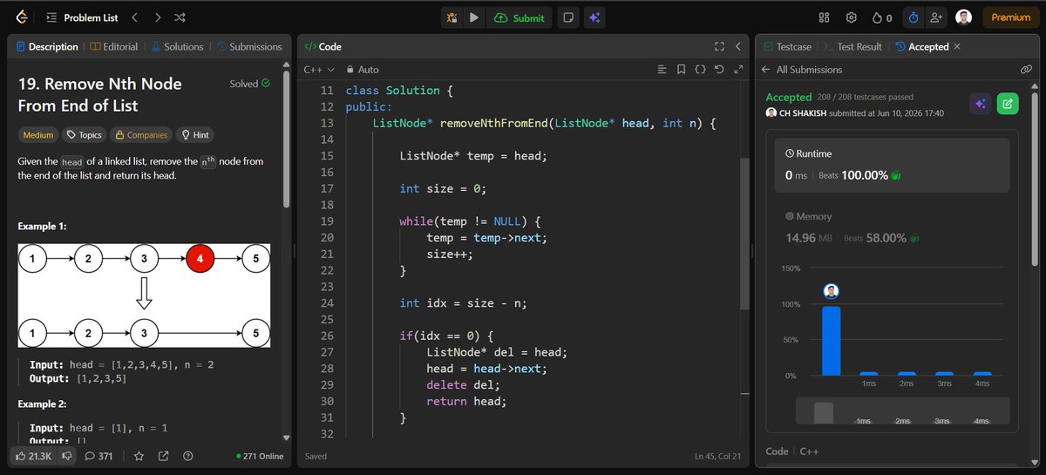Viewport: 1046px width, 475px height.
Task: Star the problem as favorite
Action: (x=138, y=456)
